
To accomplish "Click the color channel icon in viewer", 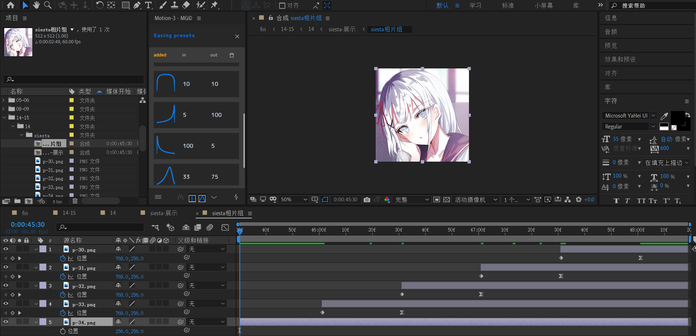I will [x=387, y=199].
